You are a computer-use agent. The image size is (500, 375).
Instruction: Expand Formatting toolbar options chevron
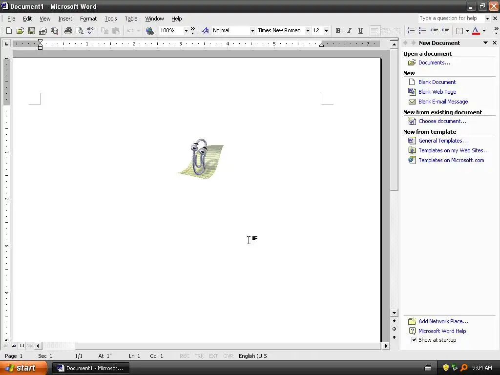point(496,31)
